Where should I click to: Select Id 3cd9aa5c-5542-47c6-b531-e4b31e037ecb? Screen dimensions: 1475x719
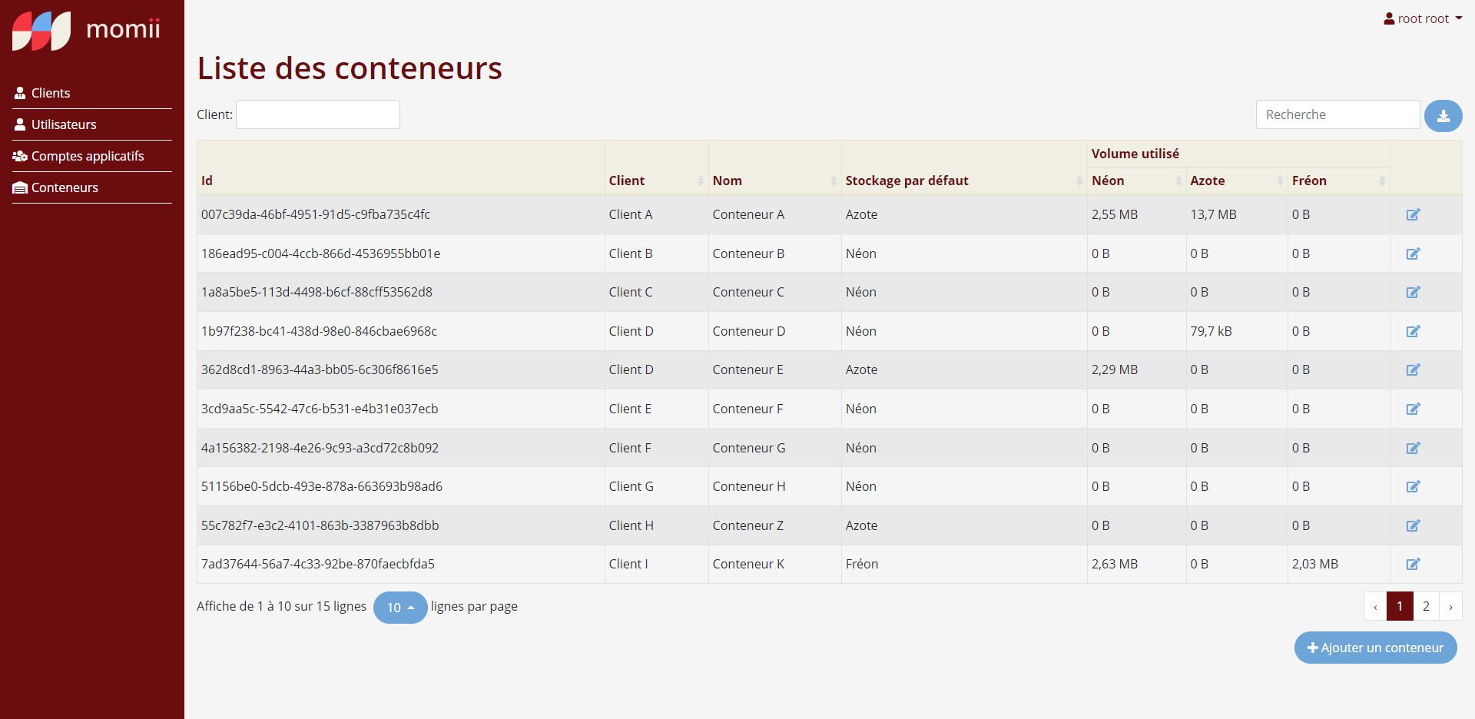click(x=320, y=409)
